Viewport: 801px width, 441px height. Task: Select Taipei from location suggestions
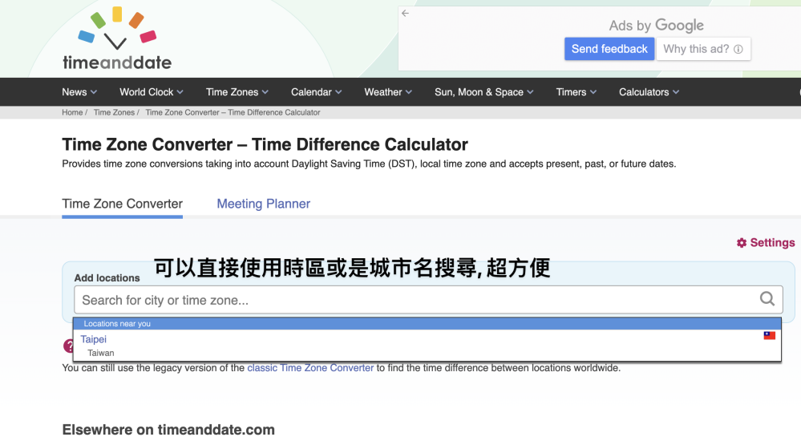click(x=94, y=339)
